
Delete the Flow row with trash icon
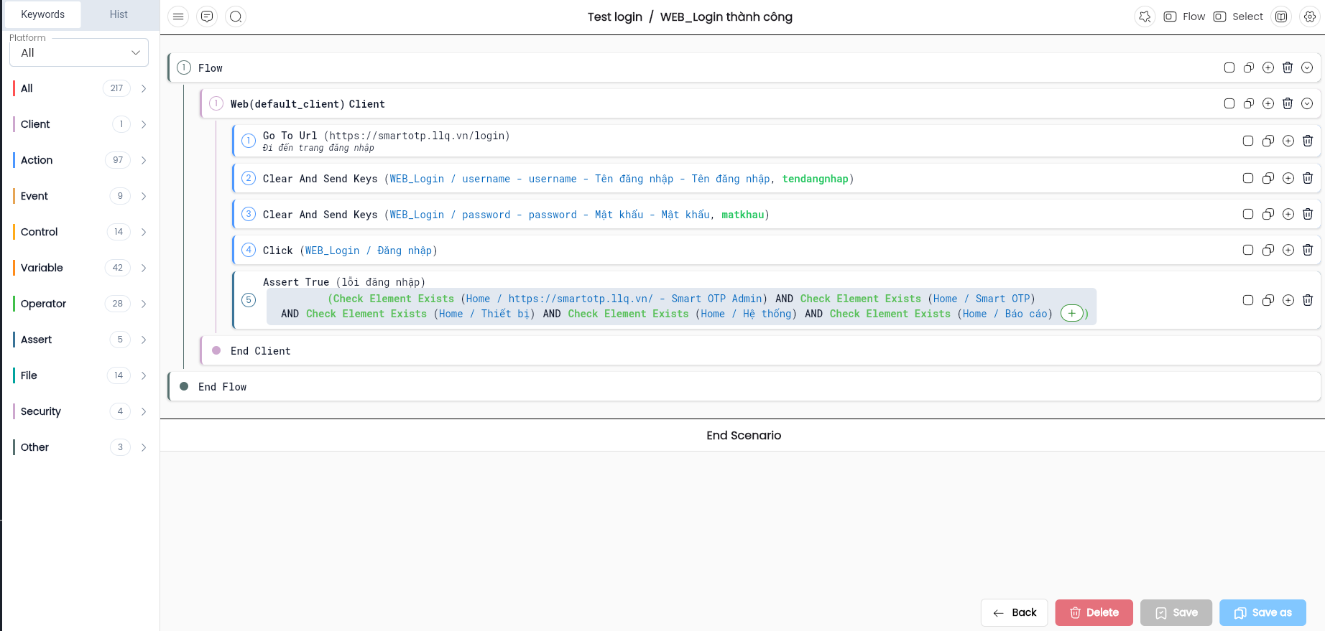point(1288,67)
